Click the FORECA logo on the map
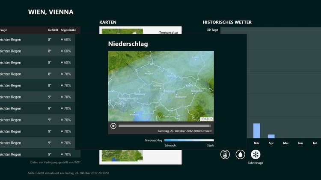Screen dimensions: 321x180 pos(206,119)
